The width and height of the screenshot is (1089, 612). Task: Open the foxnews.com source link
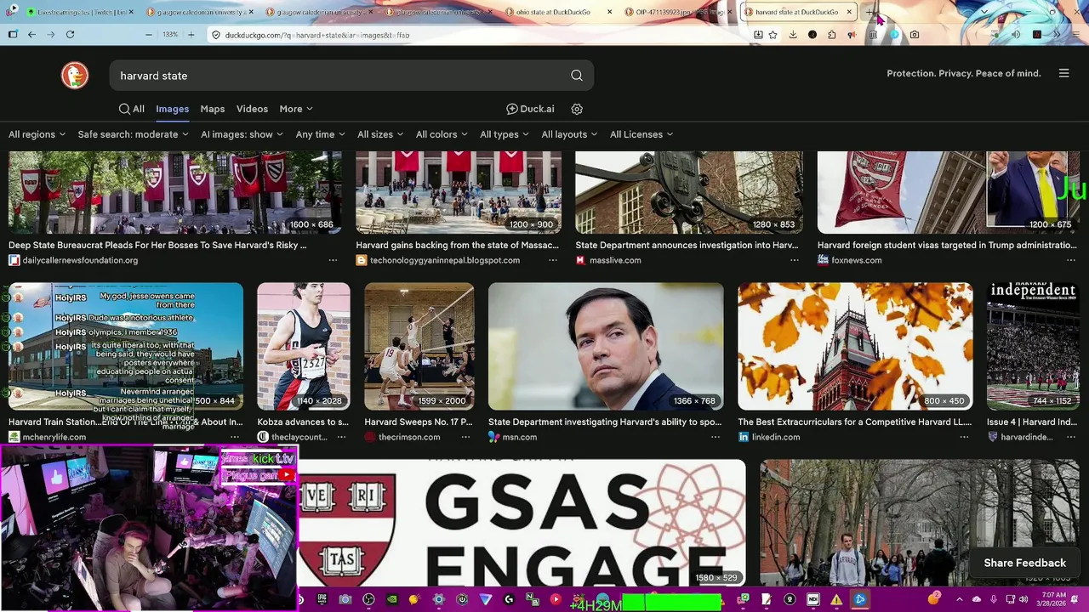coord(856,260)
